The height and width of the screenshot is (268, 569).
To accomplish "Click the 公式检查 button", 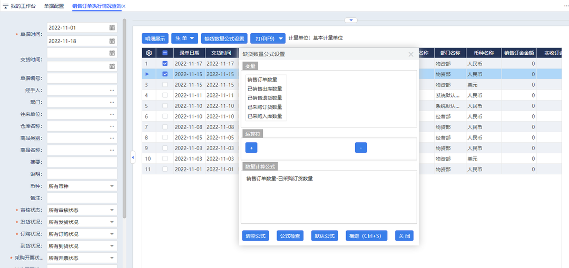I will click(x=290, y=236).
